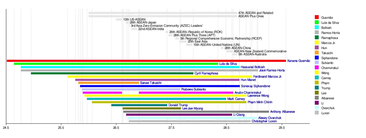Click the Xanana Gusmão name link
Screen dimensions: 366x138
click(x=298, y=61)
